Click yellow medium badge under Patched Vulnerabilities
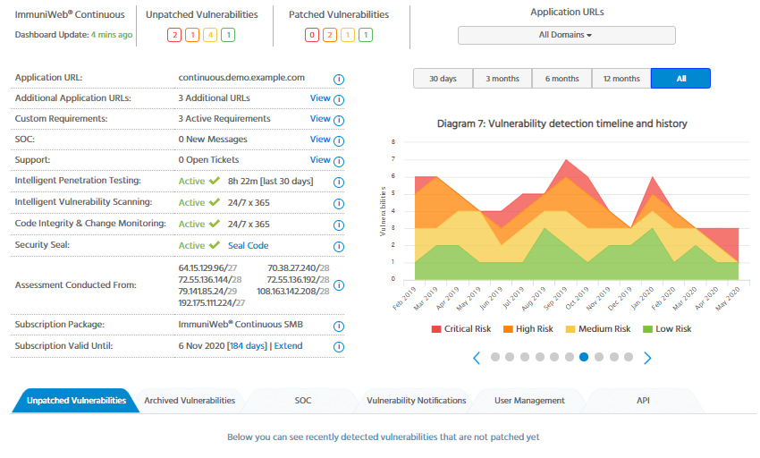 pos(348,35)
